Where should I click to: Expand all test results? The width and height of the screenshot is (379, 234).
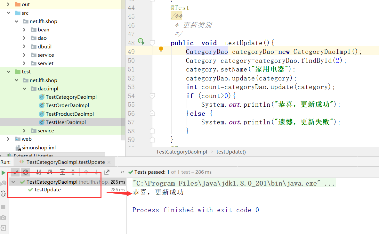click(x=62, y=172)
